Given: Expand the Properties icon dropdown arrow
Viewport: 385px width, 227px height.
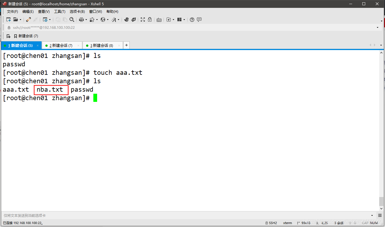Looking at the screenshot, I should click(x=50, y=20).
